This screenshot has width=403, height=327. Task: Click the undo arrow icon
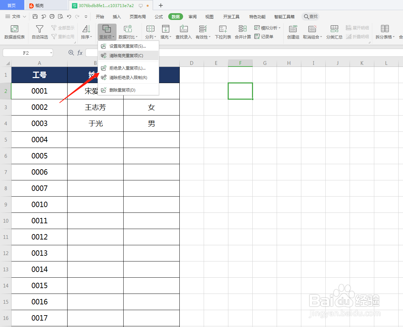coord(69,17)
